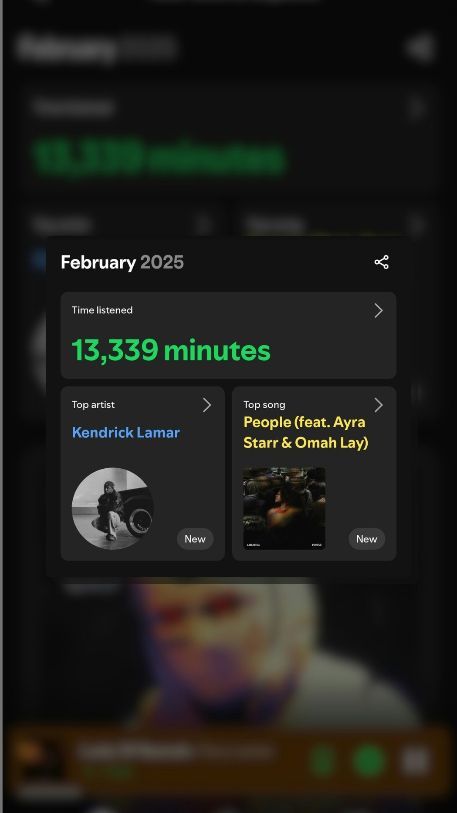Tap the New badge in Top artist card
The height and width of the screenshot is (813, 457).
coord(195,539)
